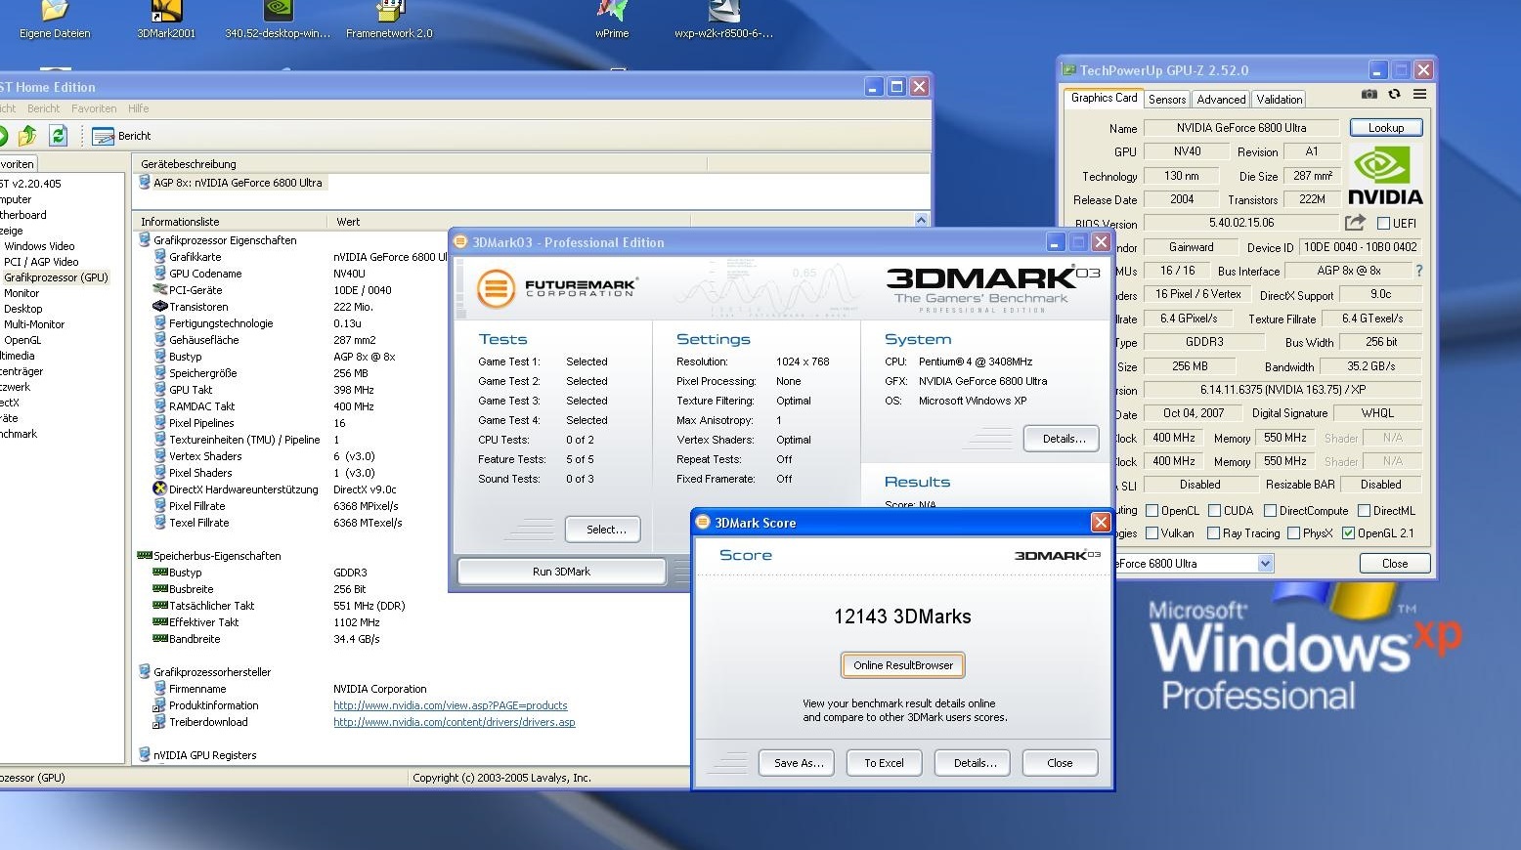Click the To Excel button

[884, 763]
